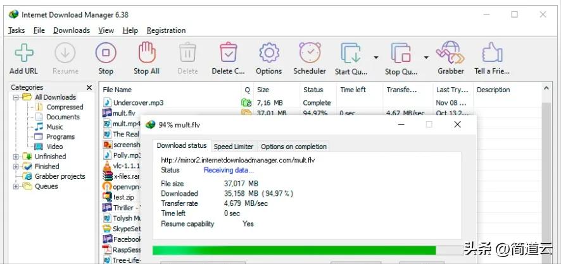This screenshot has width=561, height=264.
Task: Open the Downloads menu
Action: pyautogui.click(x=72, y=30)
